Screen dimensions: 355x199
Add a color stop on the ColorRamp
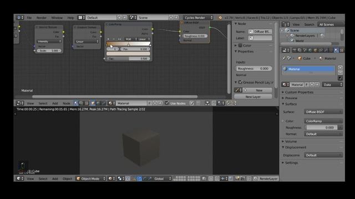pyautogui.click(x=108, y=39)
